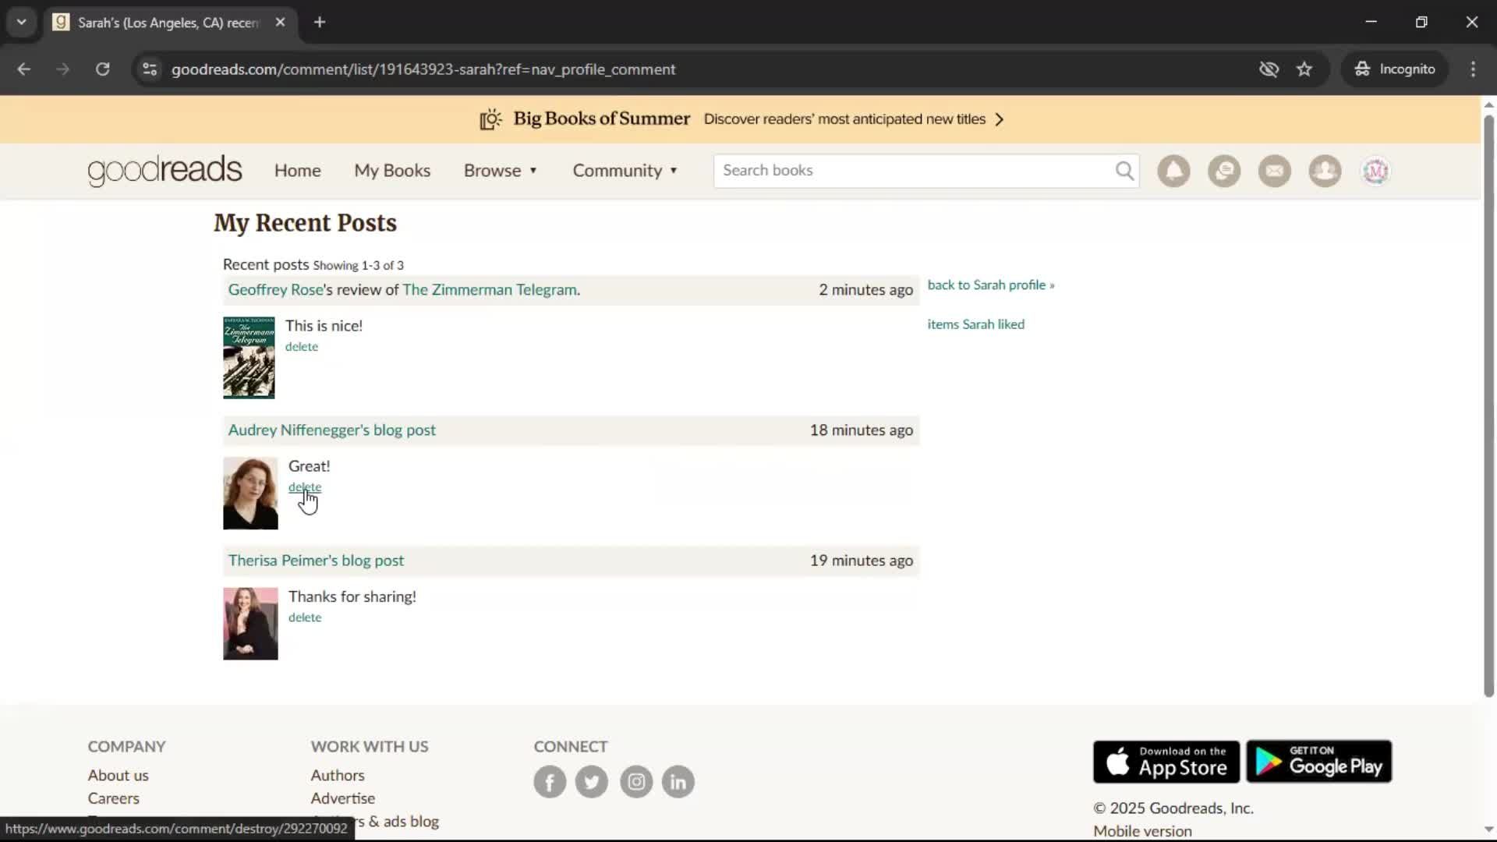Viewport: 1497px width, 842px height.
Task: Go to Home in the navigation
Action: click(x=297, y=171)
